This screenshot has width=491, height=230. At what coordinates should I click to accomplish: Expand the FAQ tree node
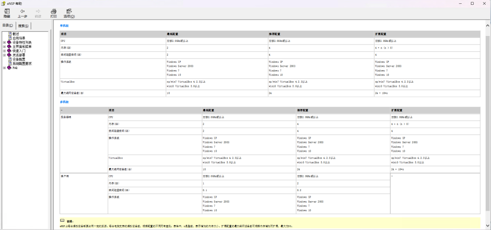pos(4,68)
